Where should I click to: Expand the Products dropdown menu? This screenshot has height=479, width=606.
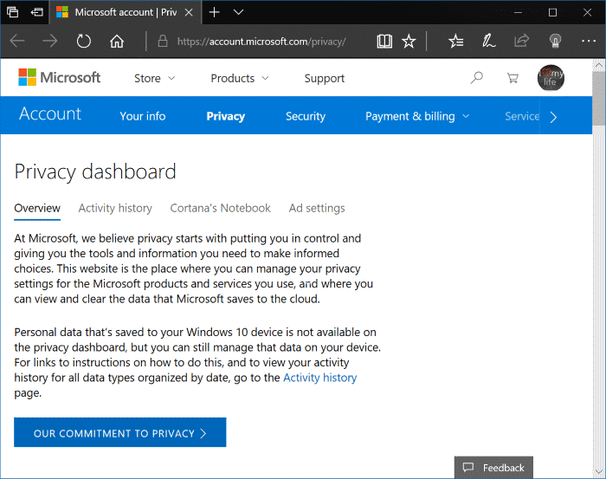pyautogui.click(x=240, y=79)
